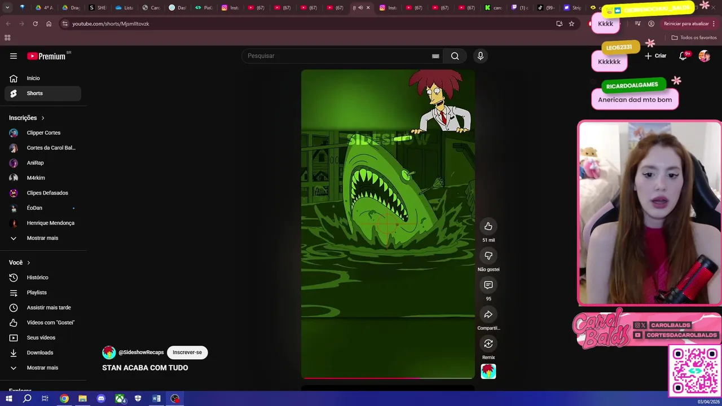Open Xbox app from the taskbar
This screenshot has height=406, width=722.
120,399
